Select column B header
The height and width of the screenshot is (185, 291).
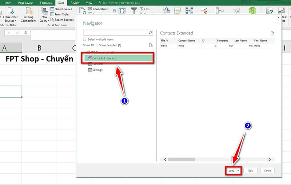(x=39, y=48)
